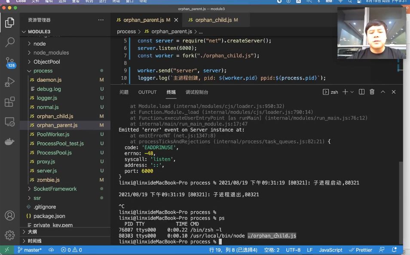Maximize the terminal panel with the up chevron
The width and height of the screenshot is (410, 255).
pyautogui.click(x=383, y=92)
